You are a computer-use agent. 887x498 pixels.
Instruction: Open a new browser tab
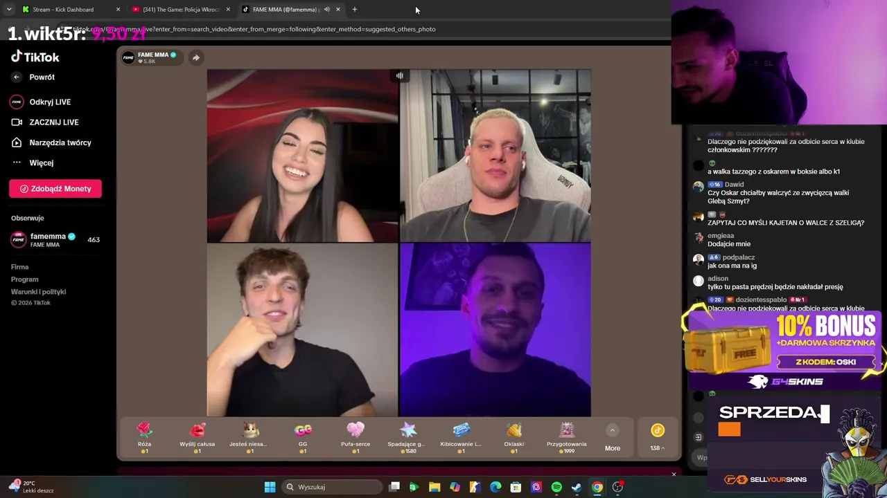click(x=355, y=10)
